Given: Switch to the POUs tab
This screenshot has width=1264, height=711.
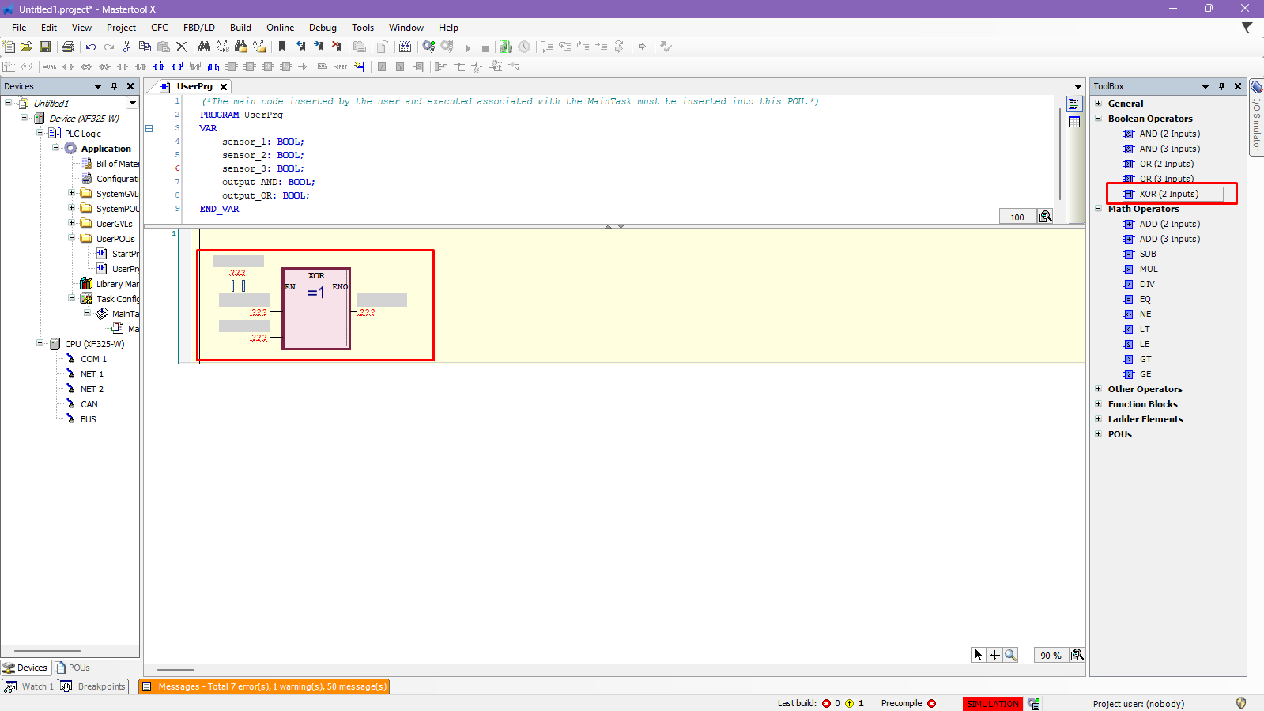Looking at the screenshot, I should click(x=73, y=668).
